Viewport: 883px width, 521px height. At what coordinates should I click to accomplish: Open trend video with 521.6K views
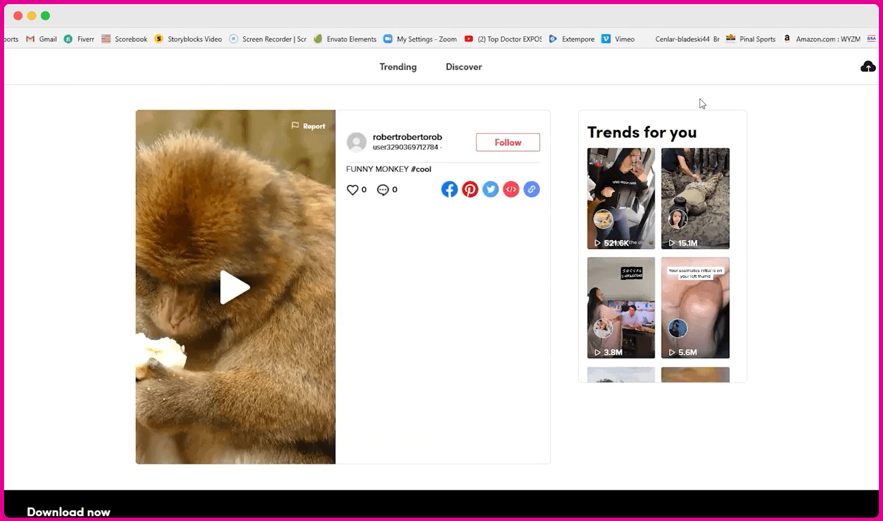(x=621, y=198)
